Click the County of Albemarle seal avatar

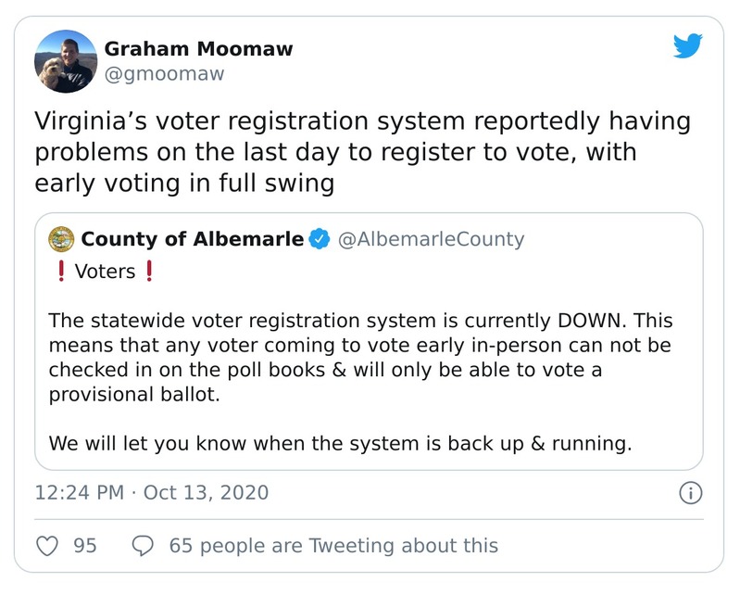[x=61, y=239]
